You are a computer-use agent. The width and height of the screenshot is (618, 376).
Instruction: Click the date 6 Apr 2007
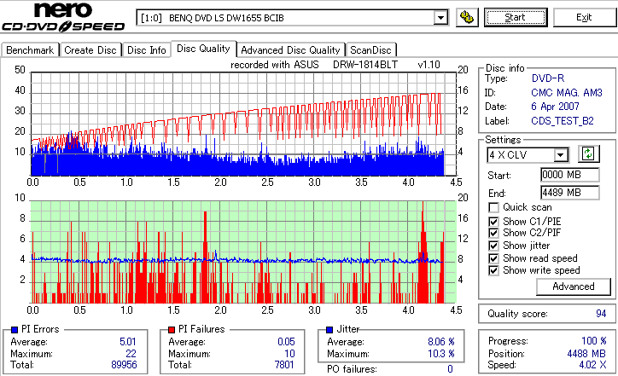[555, 107]
